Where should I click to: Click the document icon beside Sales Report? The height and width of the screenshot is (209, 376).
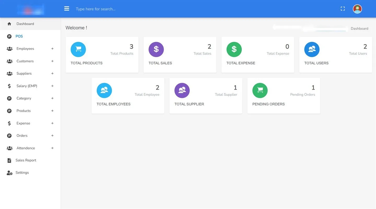tap(9, 161)
